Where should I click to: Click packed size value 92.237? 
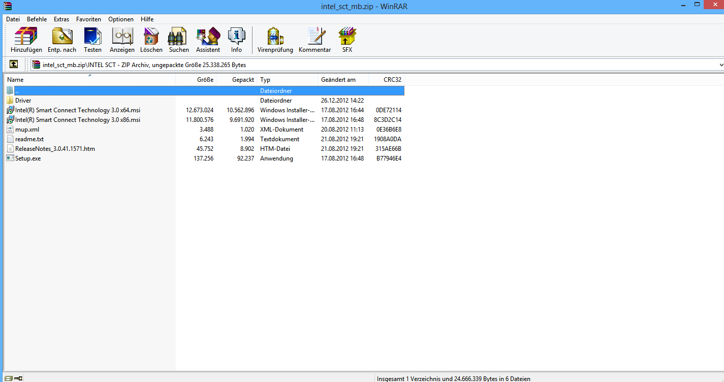click(x=245, y=158)
